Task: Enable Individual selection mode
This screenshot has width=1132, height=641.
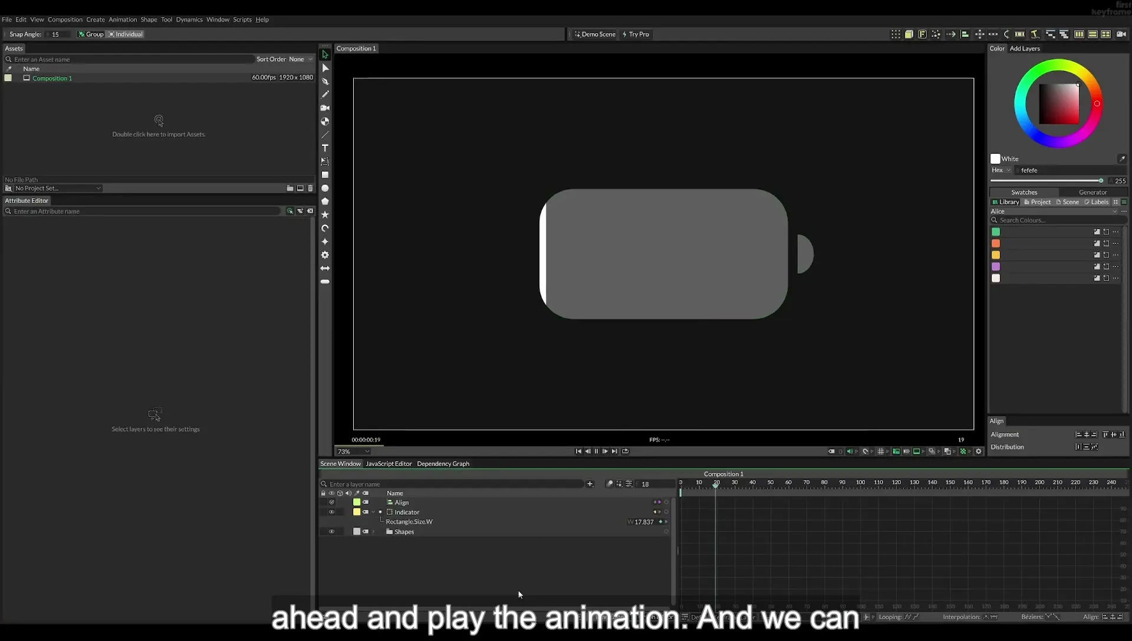Action: 126,34
